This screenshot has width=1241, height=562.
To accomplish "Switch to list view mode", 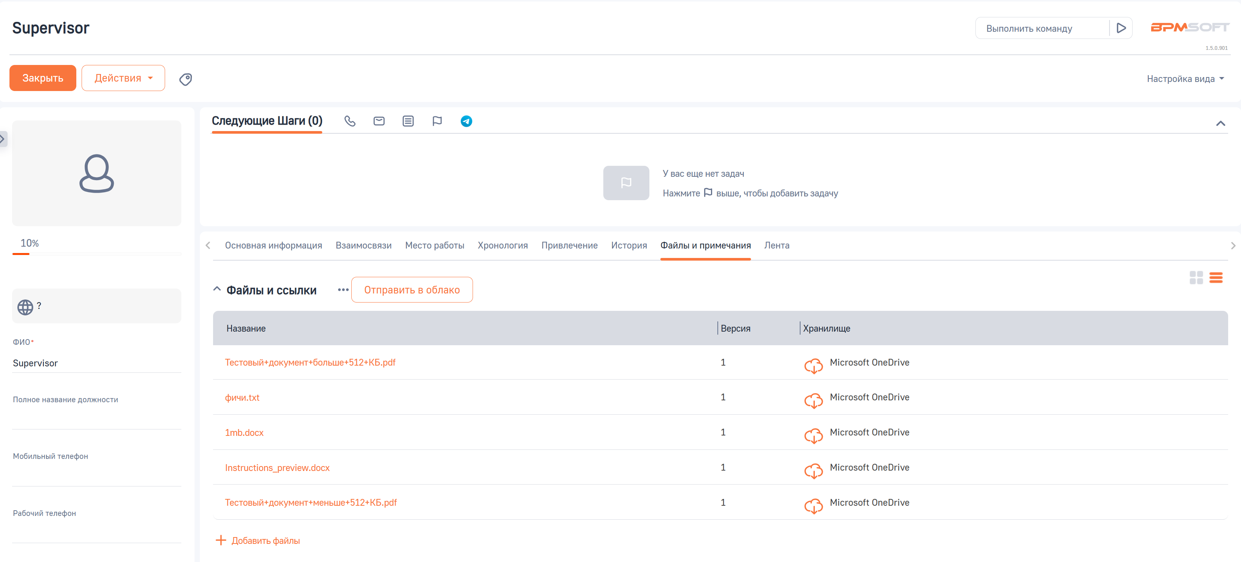I will (x=1216, y=277).
